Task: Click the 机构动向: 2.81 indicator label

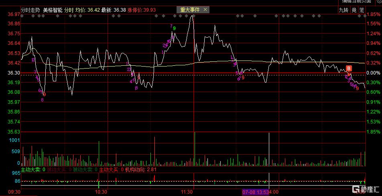Action: pyautogui.click(x=140, y=170)
